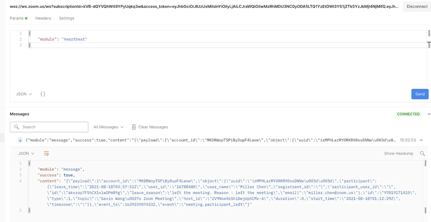Open the All Messages filter dropdown

108,127
